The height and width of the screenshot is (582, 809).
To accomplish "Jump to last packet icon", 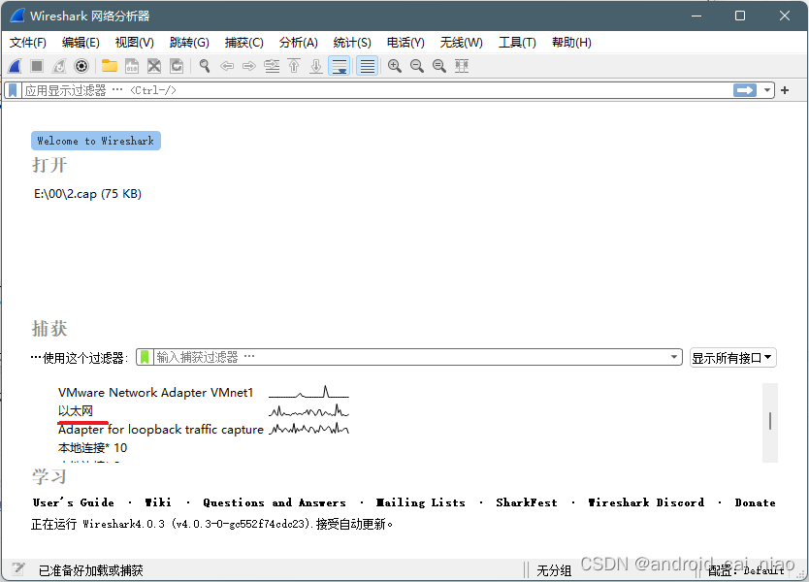I will 316,66.
